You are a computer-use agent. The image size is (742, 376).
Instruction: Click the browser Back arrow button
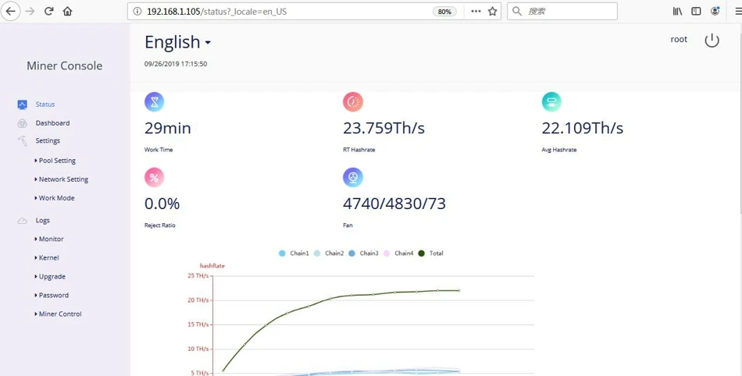10,12
